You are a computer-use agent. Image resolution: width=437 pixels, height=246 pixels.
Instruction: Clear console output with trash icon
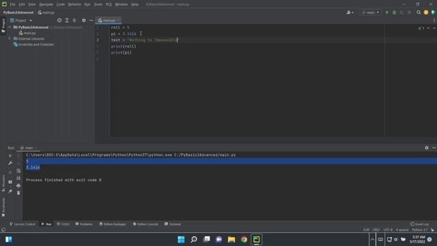pyautogui.click(x=18, y=193)
